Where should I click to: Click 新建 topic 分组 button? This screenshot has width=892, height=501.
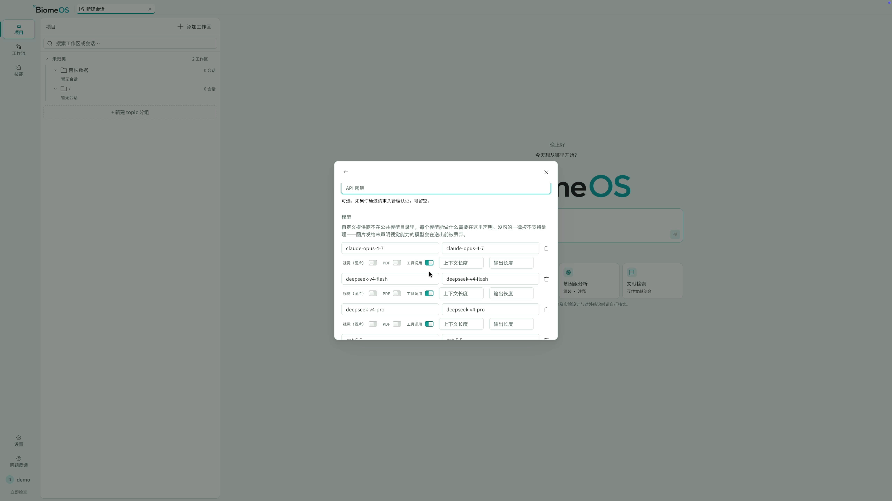130,112
